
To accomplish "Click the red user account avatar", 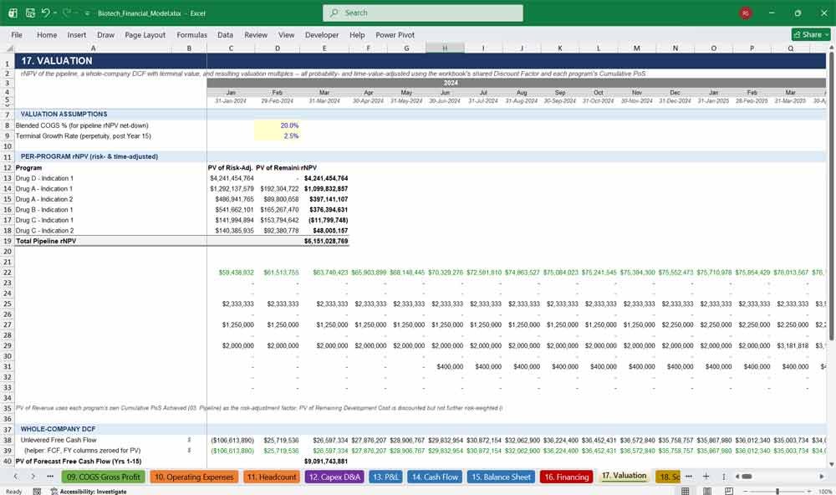I will 746,13.
